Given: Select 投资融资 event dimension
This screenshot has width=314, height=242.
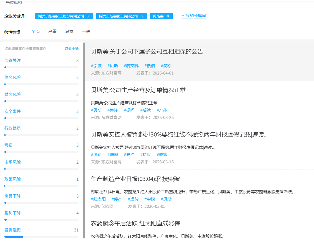Looking at the screenshot, I should tap(13, 230).
